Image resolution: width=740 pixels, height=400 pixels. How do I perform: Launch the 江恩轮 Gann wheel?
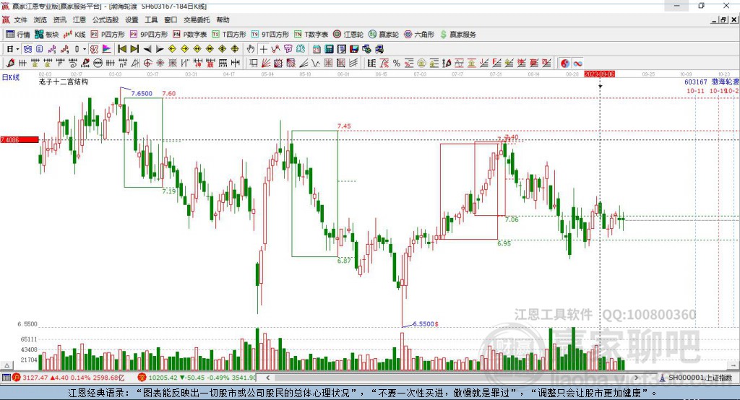point(348,35)
